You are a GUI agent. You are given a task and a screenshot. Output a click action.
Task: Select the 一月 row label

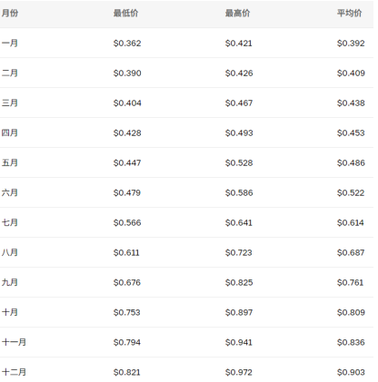(10, 43)
